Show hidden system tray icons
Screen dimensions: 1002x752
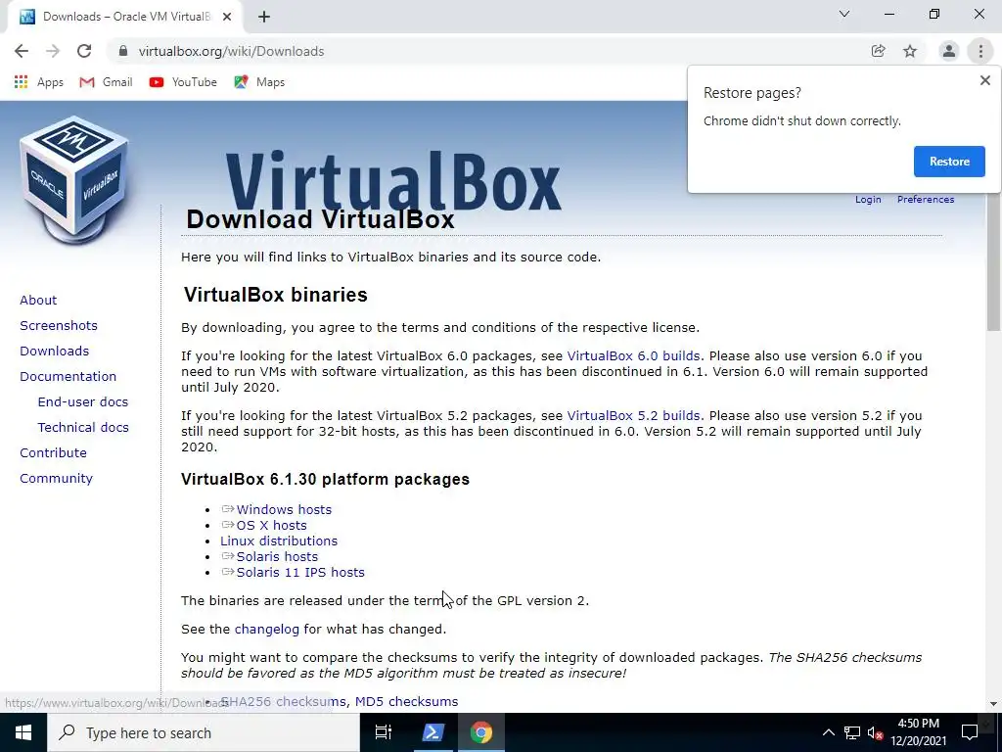click(828, 732)
